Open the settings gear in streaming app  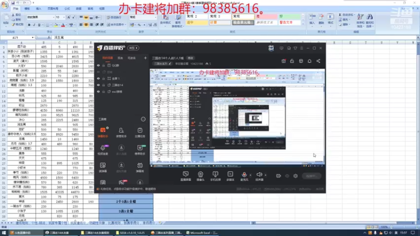[296, 176]
